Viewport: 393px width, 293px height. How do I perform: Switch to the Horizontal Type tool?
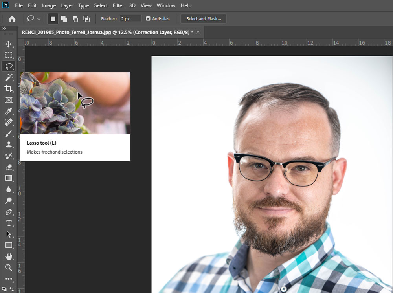coord(8,223)
